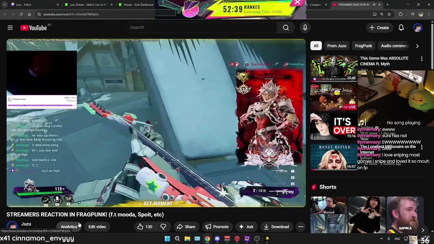Click the Chrome extensions puzzle icon

pyautogui.click(x=400, y=14)
